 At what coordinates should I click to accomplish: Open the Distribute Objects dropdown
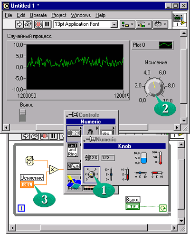tap(144, 24)
